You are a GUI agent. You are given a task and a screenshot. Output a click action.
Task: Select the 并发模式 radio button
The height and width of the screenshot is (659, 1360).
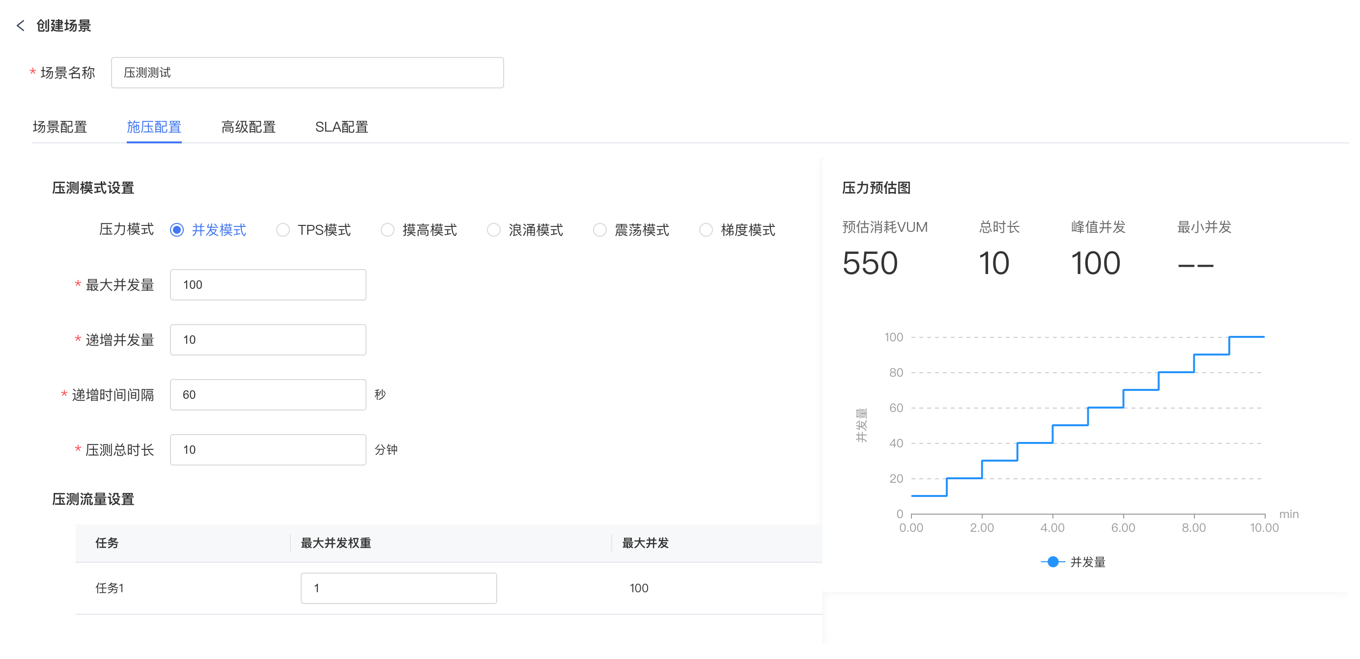(x=177, y=230)
